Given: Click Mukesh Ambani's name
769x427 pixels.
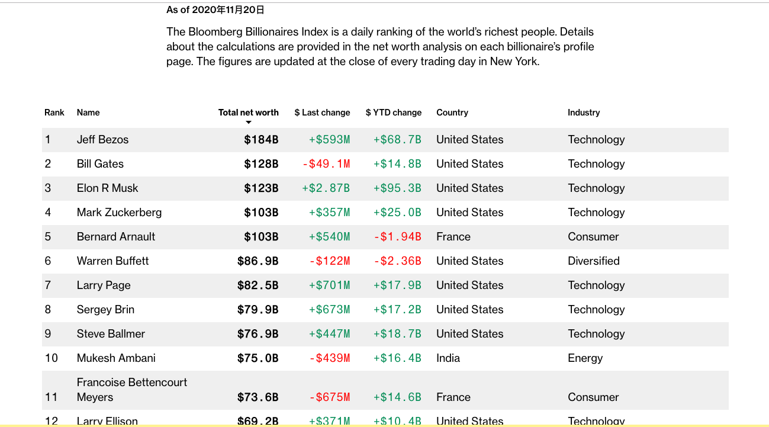Looking at the screenshot, I should [x=116, y=358].
